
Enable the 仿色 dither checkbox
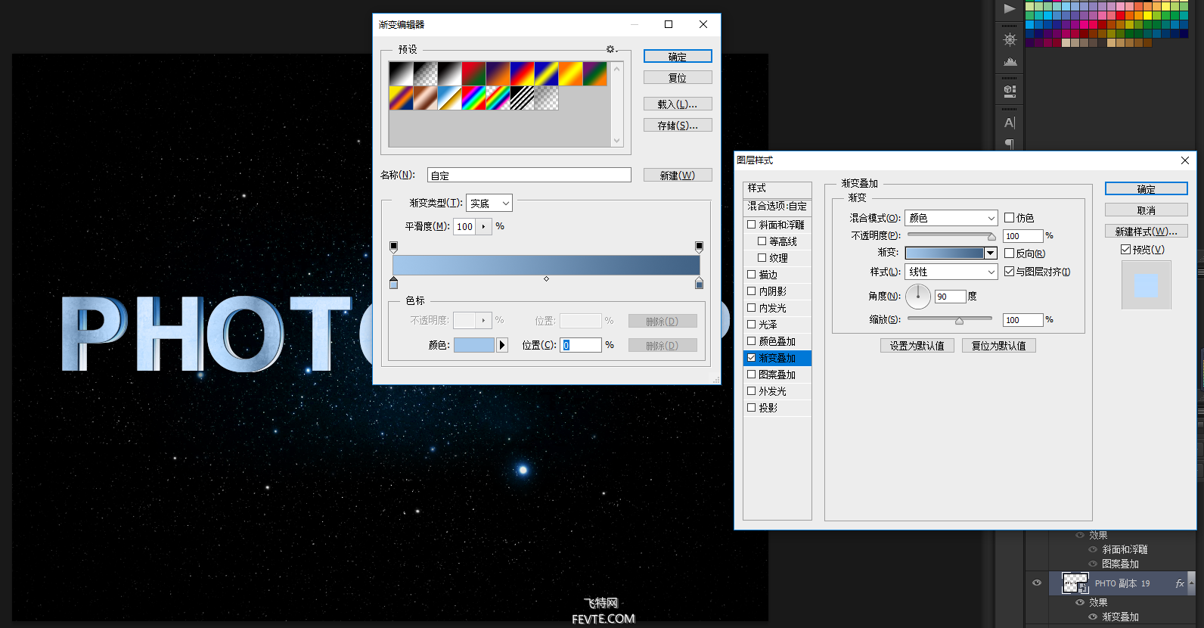[1009, 218]
